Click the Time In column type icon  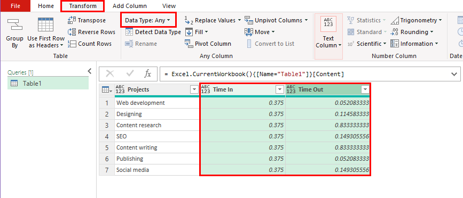click(206, 89)
